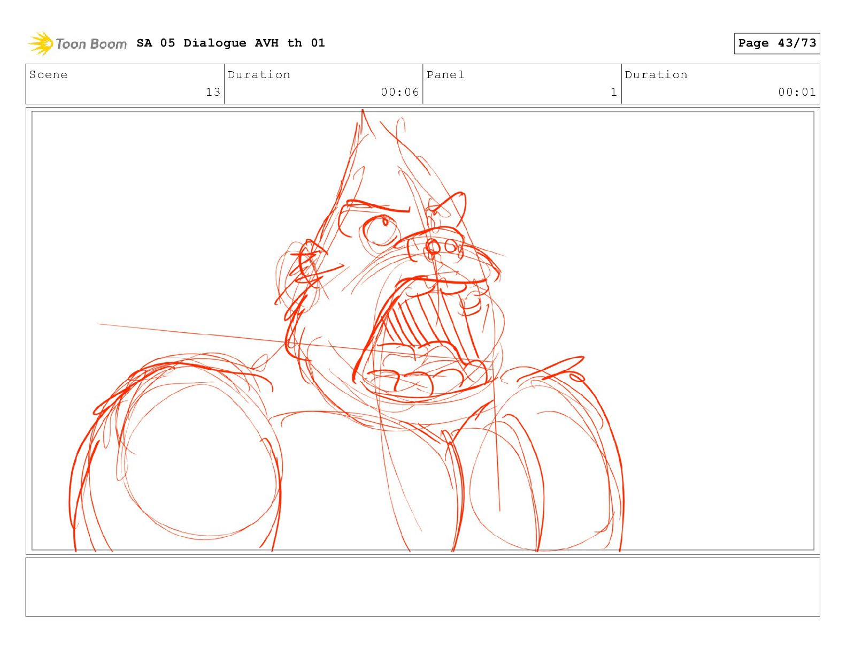
Task: Click the 'Page 43/73' page indicator
Action: click(x=777, y=43)
